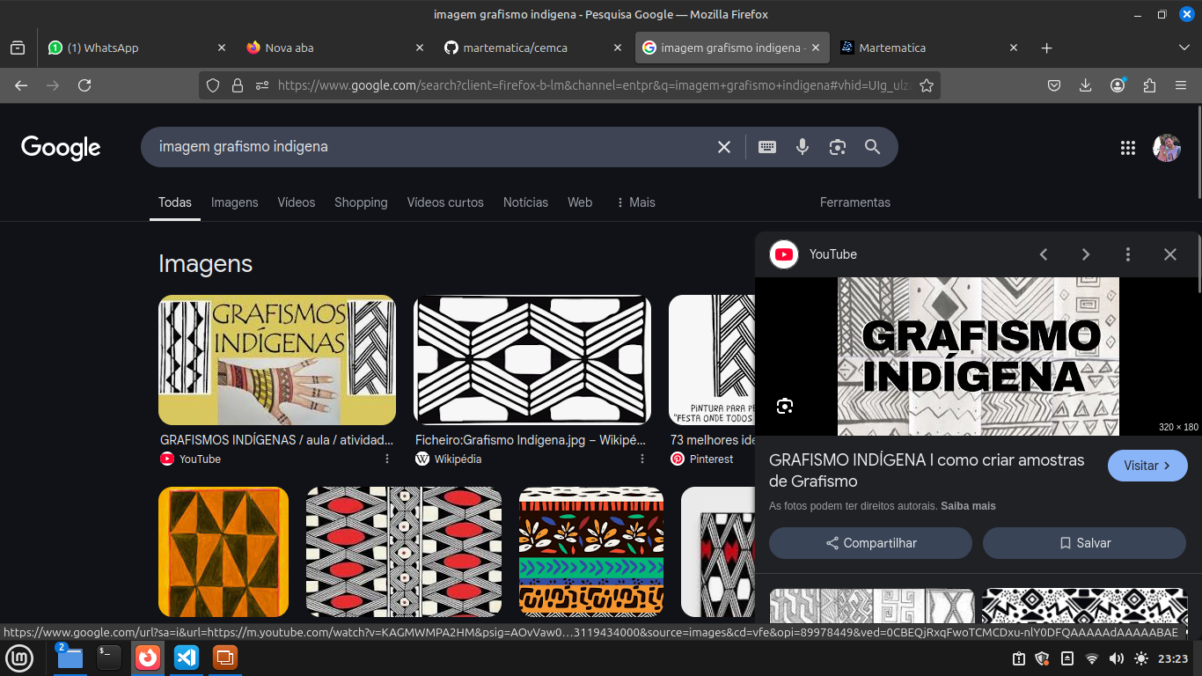
Task: Close the imagem grafismo indigena tab
Action: [816, 48]
